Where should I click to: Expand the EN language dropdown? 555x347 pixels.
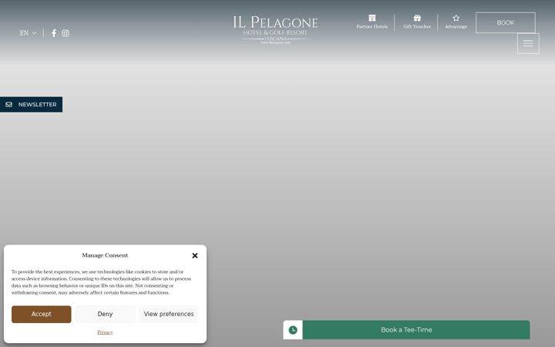[28, 33]
